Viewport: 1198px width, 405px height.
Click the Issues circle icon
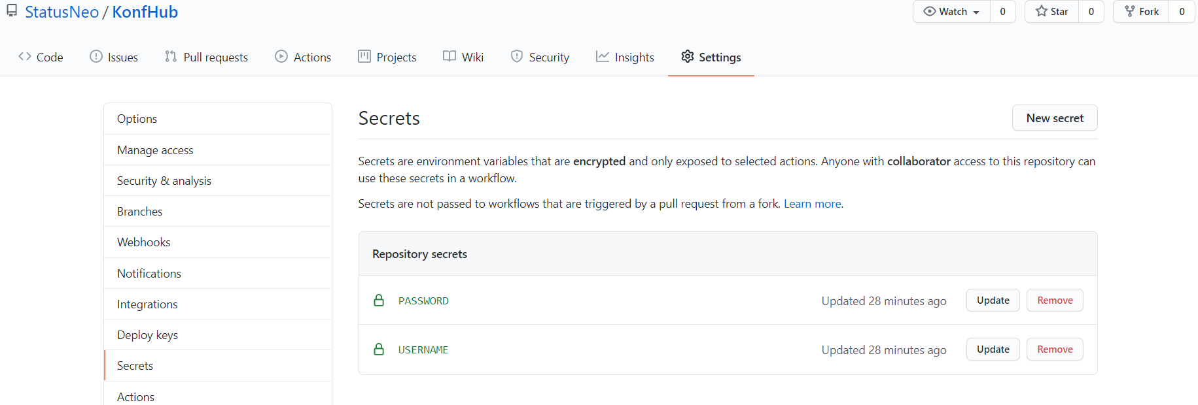96,57
